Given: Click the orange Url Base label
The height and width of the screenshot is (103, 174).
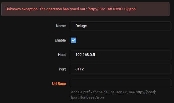Looking at the screenshot, I should pos(59,84).
